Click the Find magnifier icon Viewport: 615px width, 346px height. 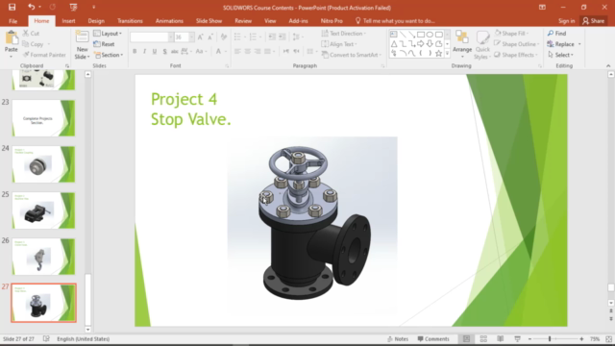point(551,34)
